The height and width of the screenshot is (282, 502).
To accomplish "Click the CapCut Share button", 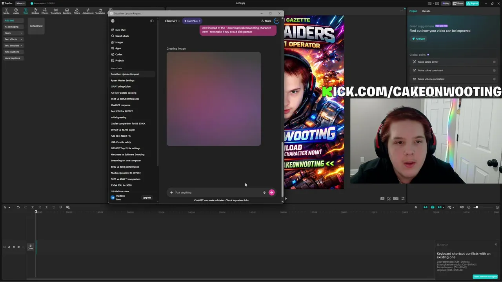I will click(458, 4).
